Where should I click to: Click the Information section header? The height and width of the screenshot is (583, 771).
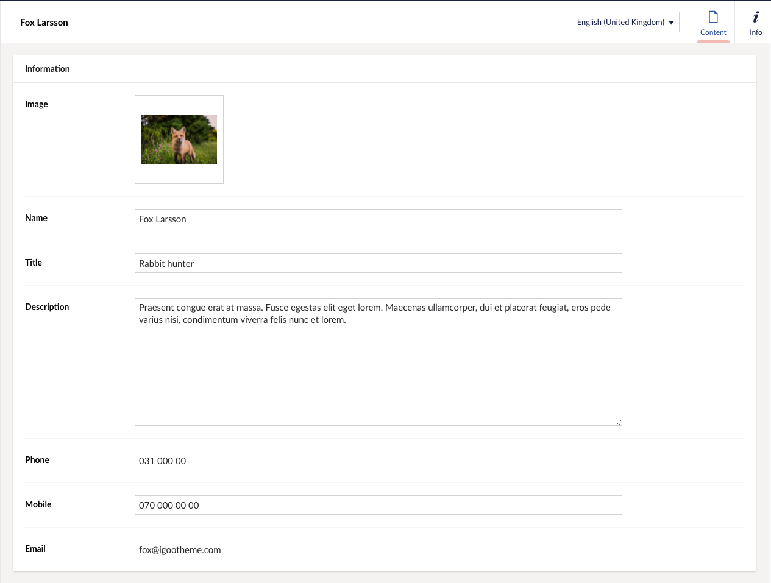[48, 69]
